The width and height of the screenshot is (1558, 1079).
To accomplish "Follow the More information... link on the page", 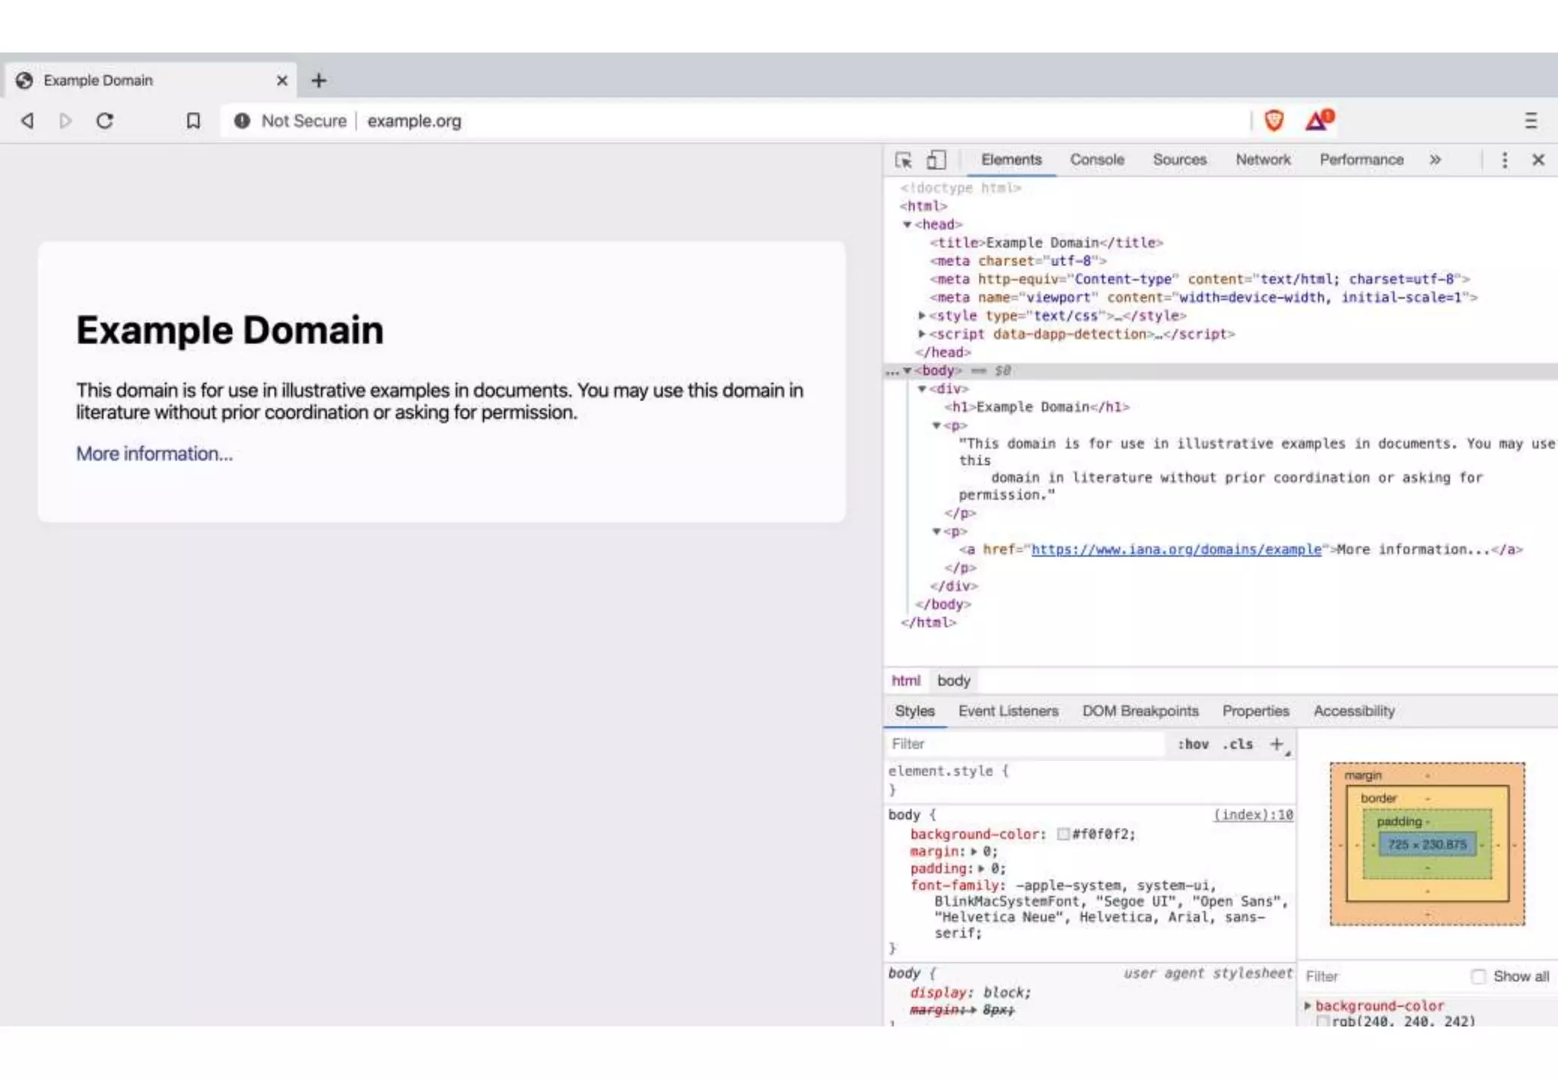I will coord(154,454).
